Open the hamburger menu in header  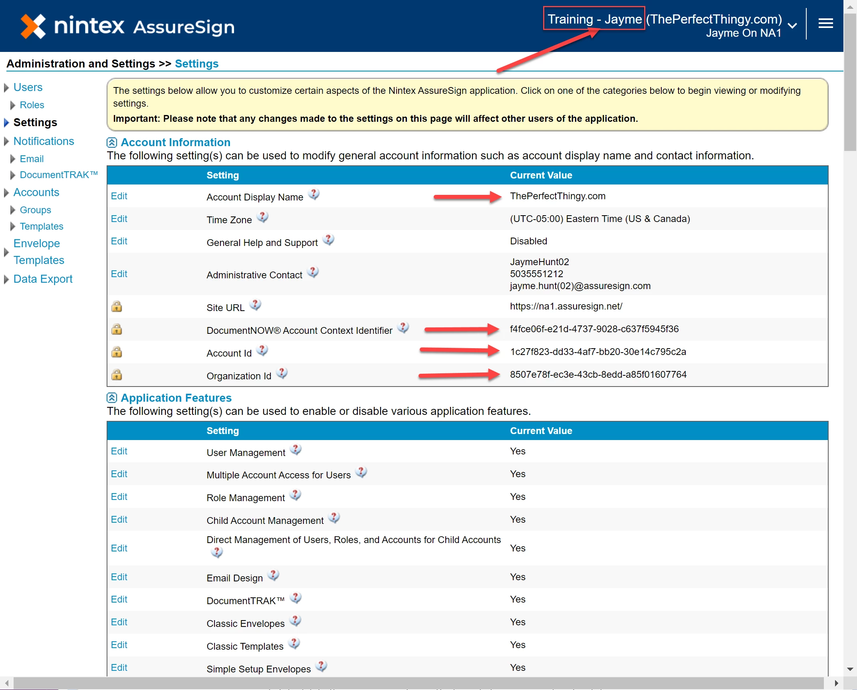825,24
